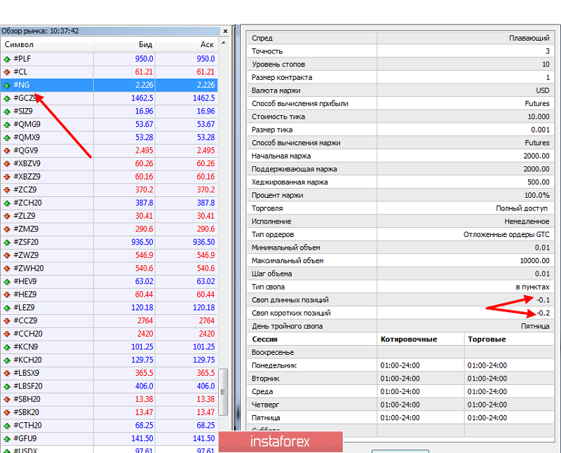The height and width of the screenshot is (453, 561).
Task: Close the Market Watch panel
Action: pos(225,31)
